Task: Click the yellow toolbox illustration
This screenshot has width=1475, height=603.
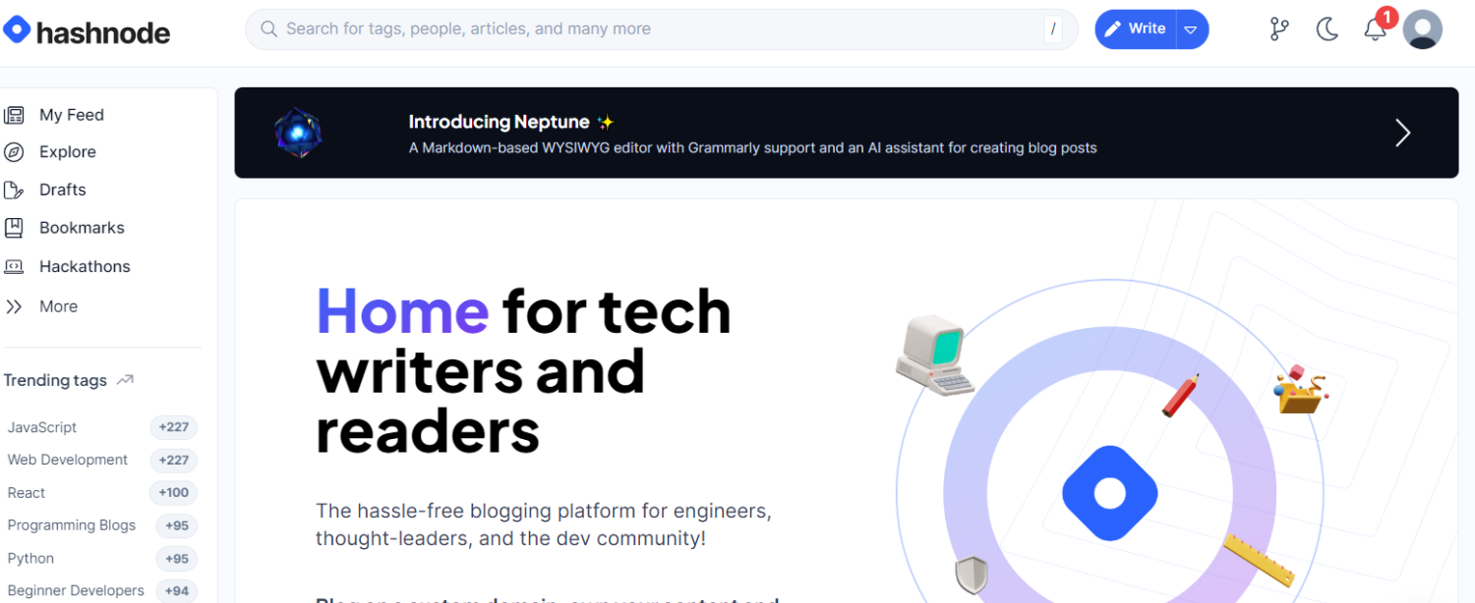Action: click(1300, 389)
